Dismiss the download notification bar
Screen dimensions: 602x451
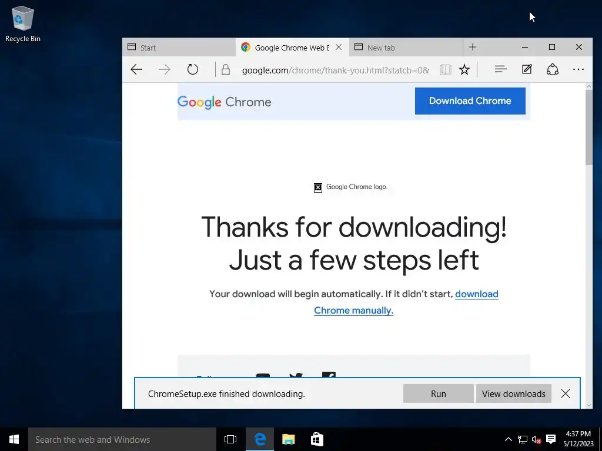point(565,393)
